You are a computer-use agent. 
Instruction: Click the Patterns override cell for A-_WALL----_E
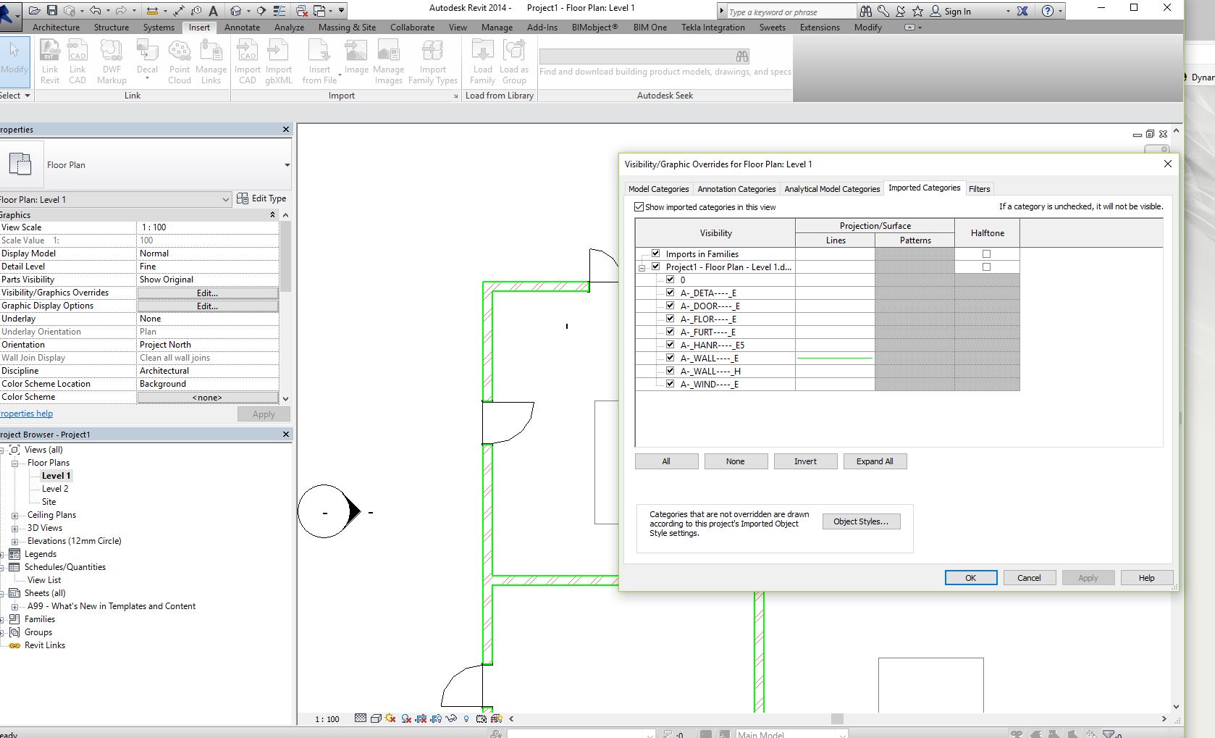point(915,358)
